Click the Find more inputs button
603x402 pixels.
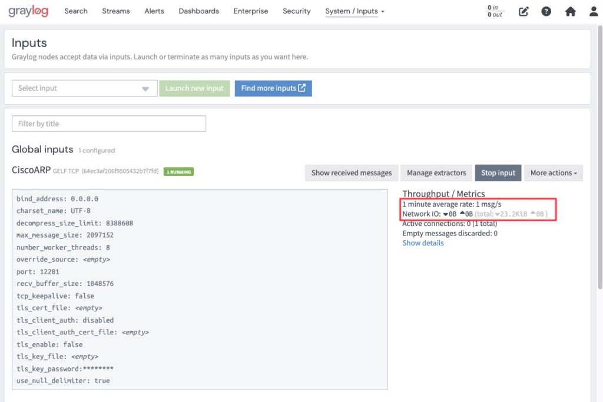click(x=273, y=88)
